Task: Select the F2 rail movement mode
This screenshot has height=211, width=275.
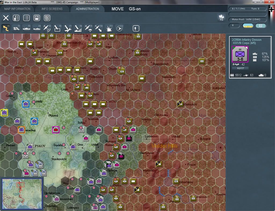Action: (16, 28)
